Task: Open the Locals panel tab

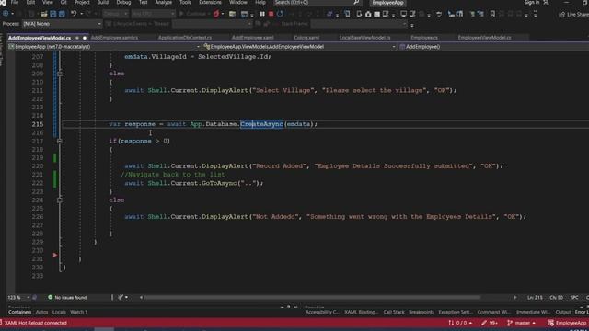Action: [59, 312]
